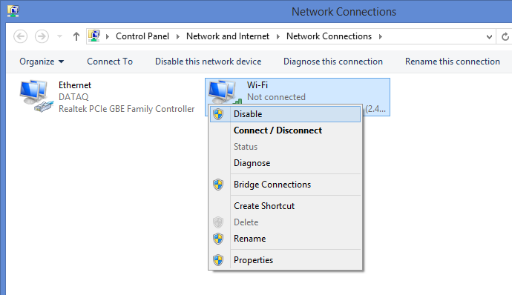The height and width of the screenshot is (295, 512).
Task: Expand the address bar history dropdown
Action: [489, 36]
